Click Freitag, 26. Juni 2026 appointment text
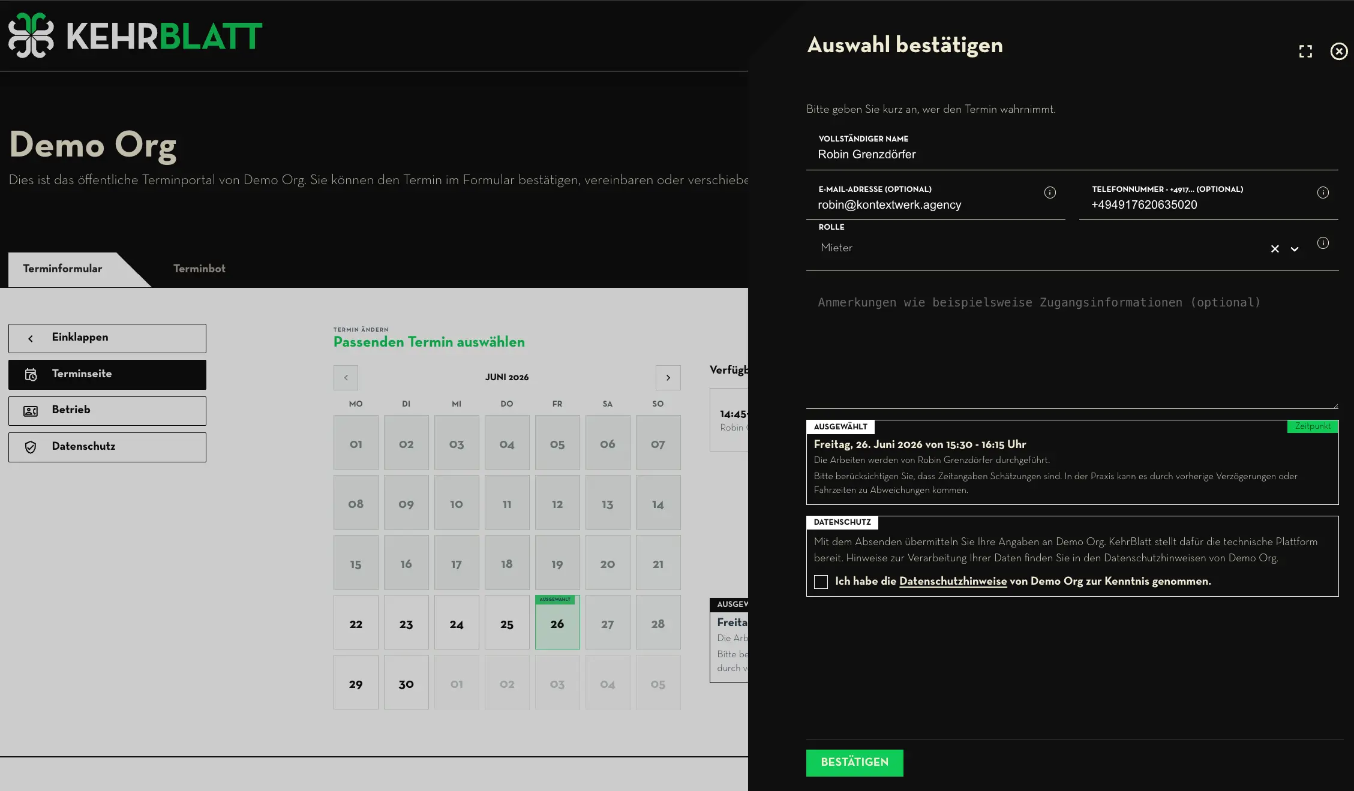Image resolution: width=1354 pixels, height=791 pixels. pyautogui.click(x=920, y=444)
